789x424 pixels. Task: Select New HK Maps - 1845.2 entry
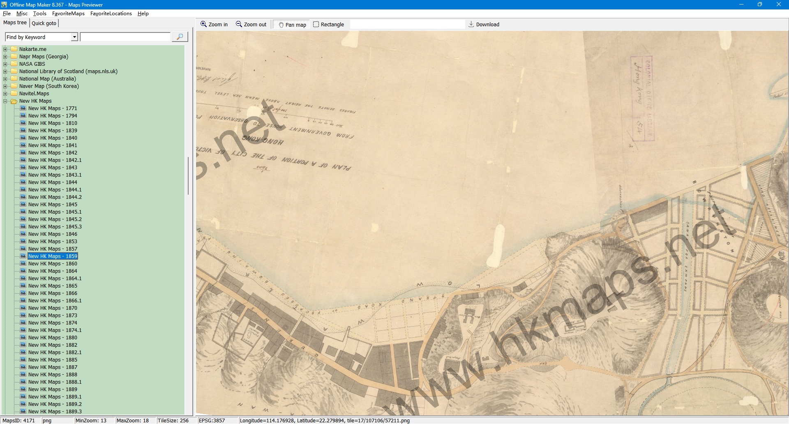coord(55,219)
